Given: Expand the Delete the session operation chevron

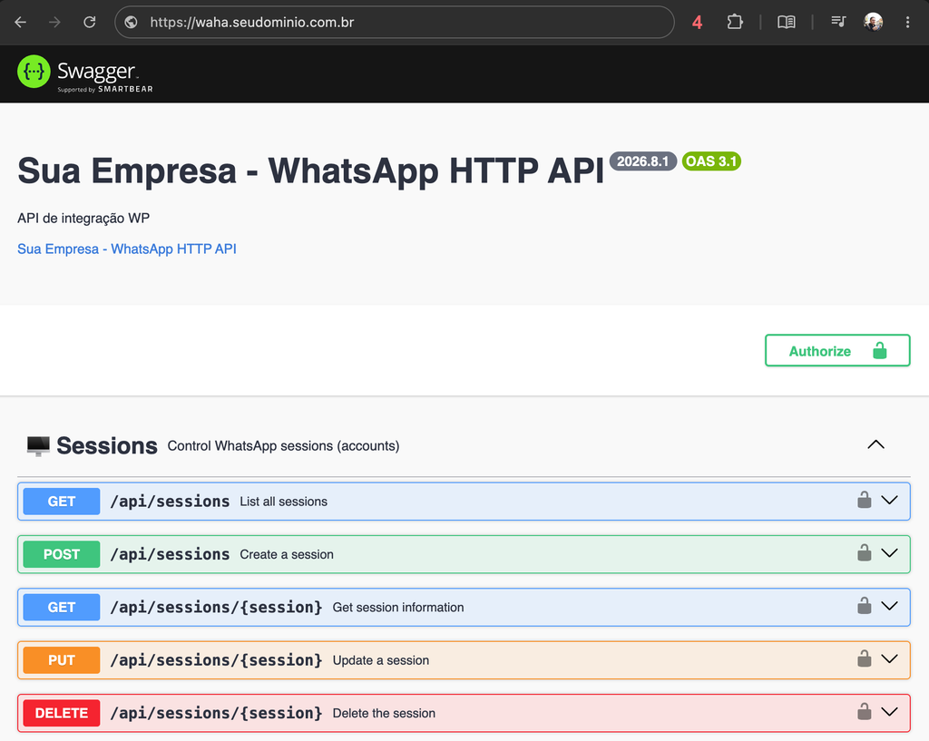Looking at the screenshot, I should point(889,712).
